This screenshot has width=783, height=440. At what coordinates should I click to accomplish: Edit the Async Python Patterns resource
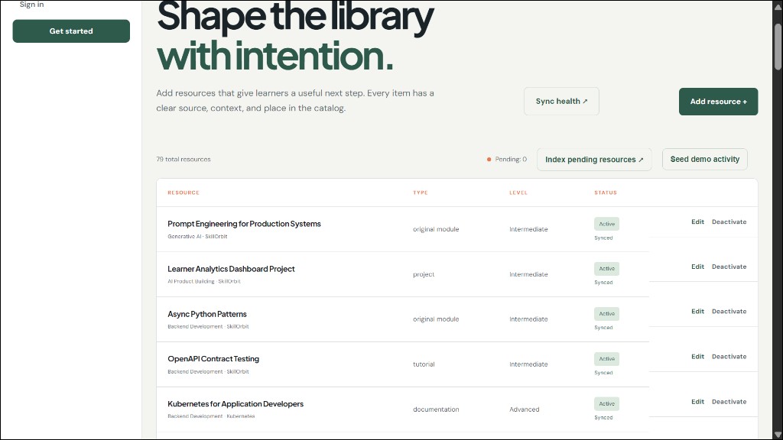[697, 312]
